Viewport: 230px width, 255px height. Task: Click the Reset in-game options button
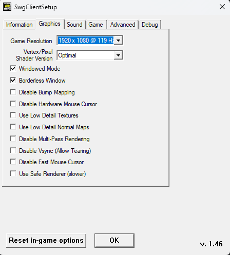[x=46, y=240]
